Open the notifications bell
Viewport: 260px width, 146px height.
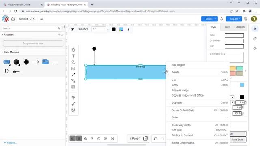coord(221,19)
